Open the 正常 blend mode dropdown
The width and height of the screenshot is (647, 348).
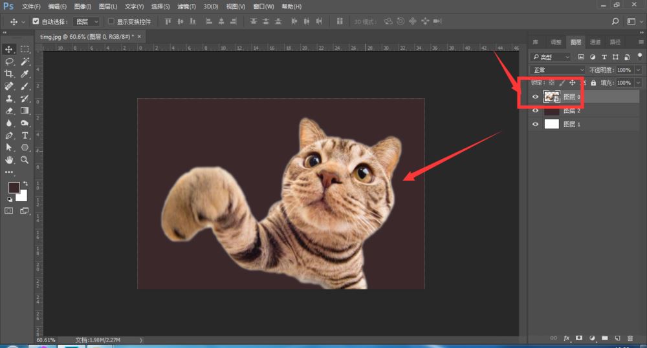click(558, 70)
